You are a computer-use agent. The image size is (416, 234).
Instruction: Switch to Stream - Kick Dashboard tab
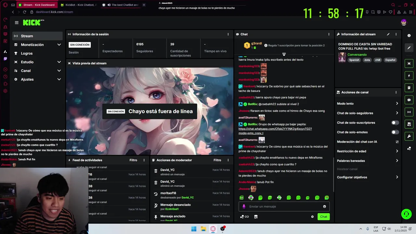[37, 5]
